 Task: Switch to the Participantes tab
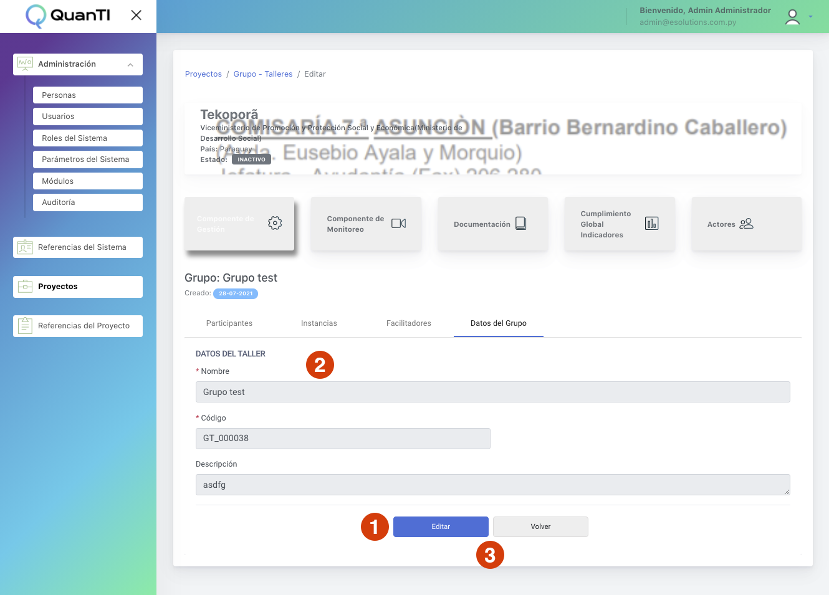[x=229, y=323]
